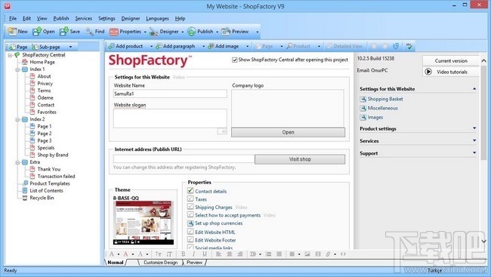Open the File menu
491x277 pixels.
(x=13, y=18)
